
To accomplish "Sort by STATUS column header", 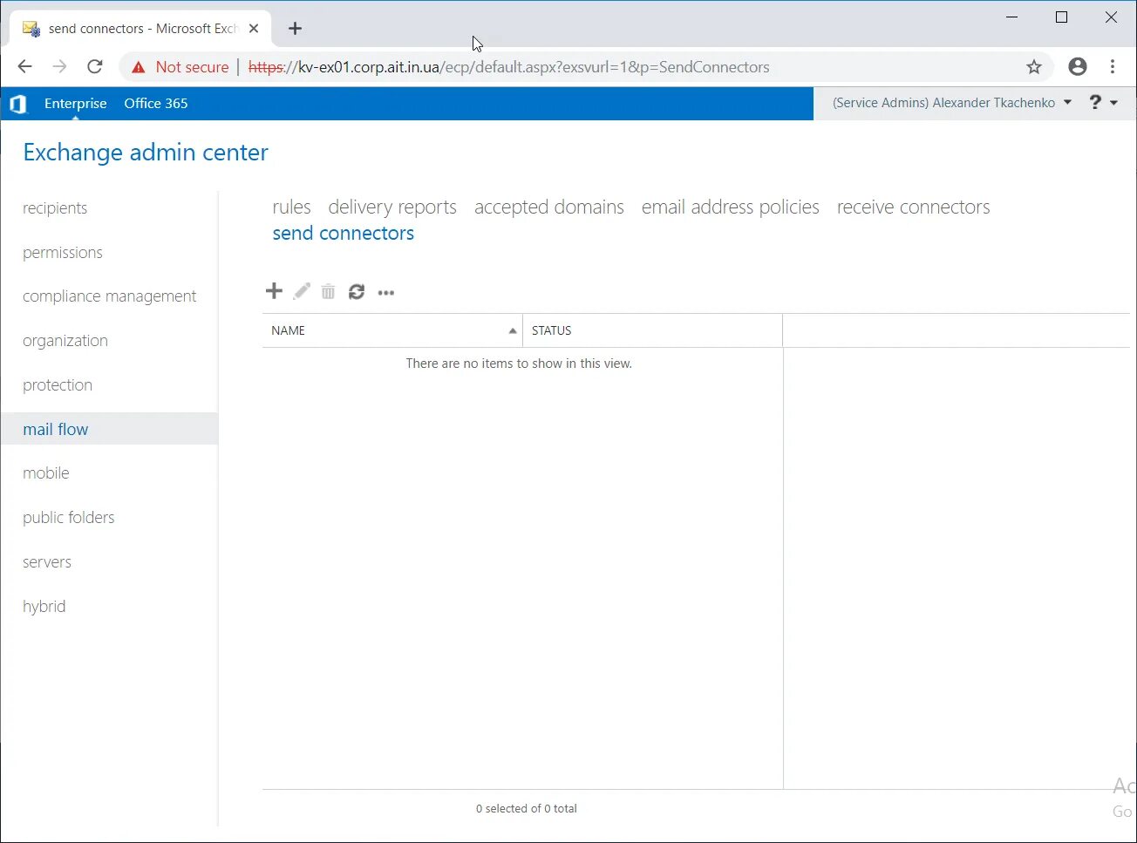I will 652,330.
